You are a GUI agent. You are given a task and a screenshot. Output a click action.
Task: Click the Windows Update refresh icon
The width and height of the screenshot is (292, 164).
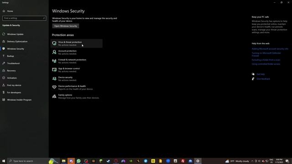4,34
